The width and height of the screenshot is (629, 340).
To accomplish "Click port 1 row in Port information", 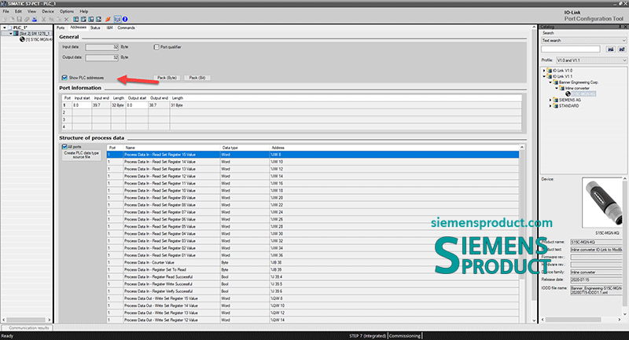I will 292,105.
